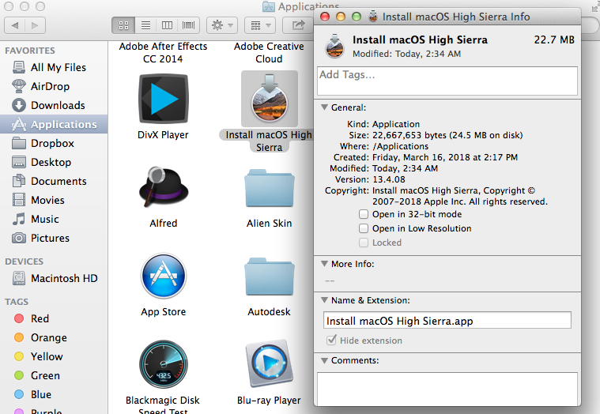
Task: Collapse the More Info section
Action: pyautogui.click(x=323, y=264)
